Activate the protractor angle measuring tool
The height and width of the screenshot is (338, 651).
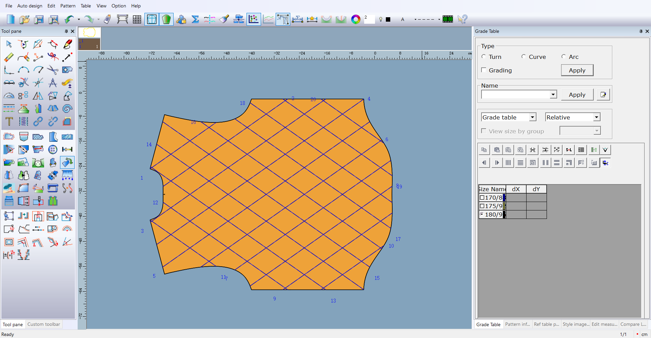[x=9, y=96]
